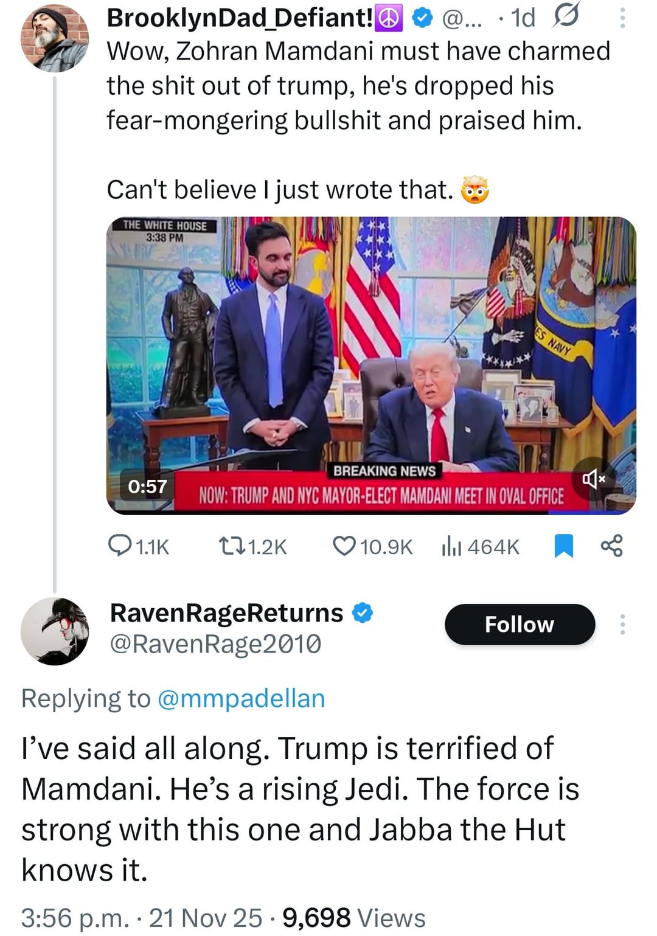
Task: Open more options for BrooklynDad's post
Action: (x=622, y=18)
